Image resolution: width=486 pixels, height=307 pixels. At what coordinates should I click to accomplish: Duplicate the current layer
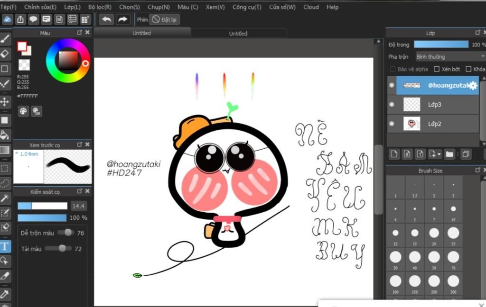[x=466, y=154]
